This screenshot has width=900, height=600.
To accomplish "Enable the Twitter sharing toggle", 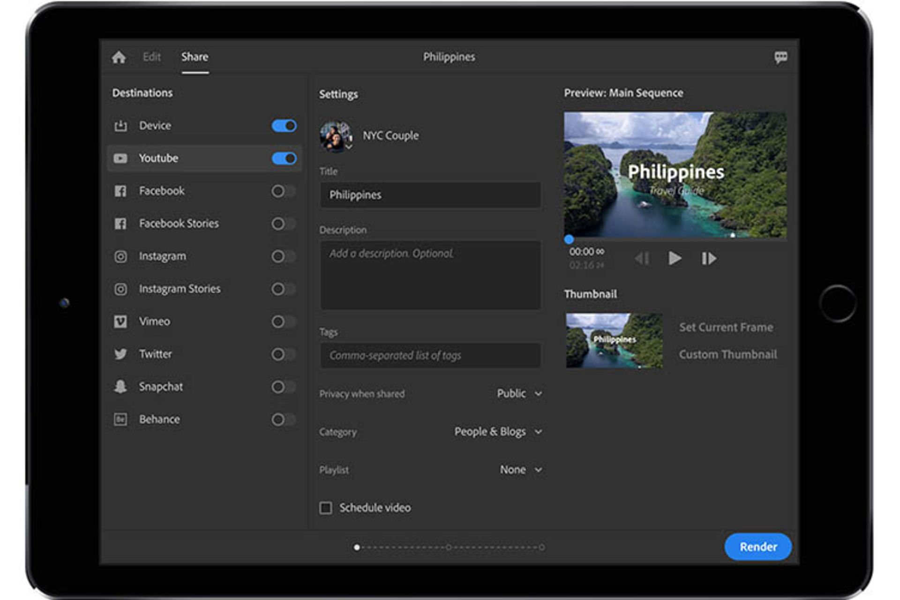I will pos(284,354).
